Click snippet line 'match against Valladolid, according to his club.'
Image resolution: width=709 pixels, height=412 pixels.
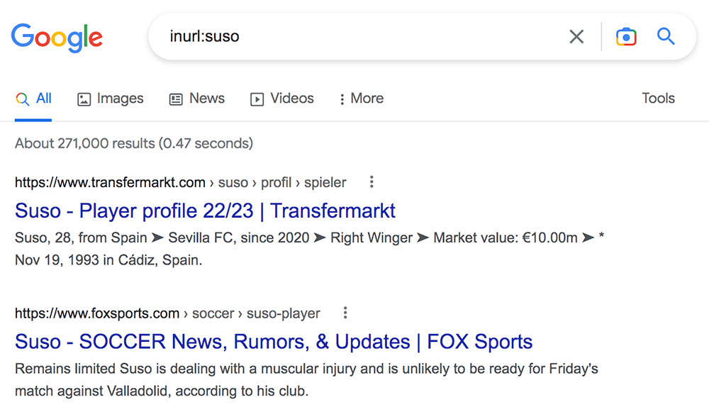coord(162,391)
